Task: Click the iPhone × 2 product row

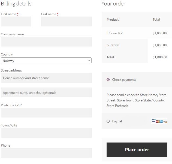Action: (x=114, y=33)
